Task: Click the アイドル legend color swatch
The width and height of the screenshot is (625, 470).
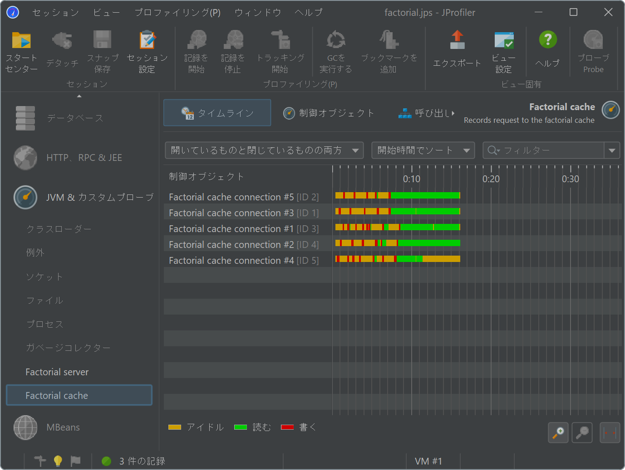Action: 175,427
